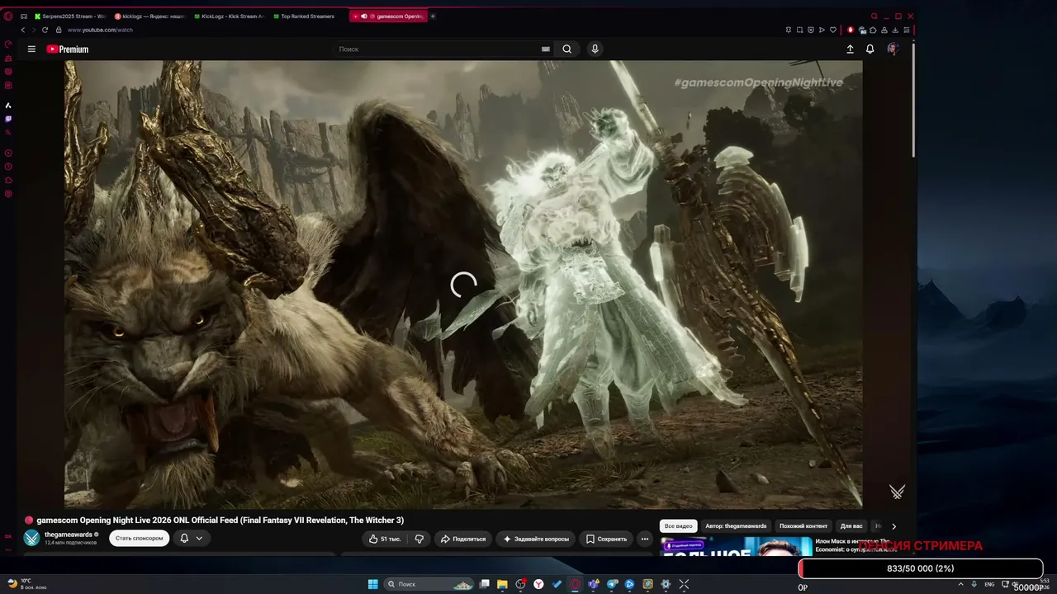1057x594 pixels.
Task: Open Telegram from the taskbar
Action: (x=612, y=584)
